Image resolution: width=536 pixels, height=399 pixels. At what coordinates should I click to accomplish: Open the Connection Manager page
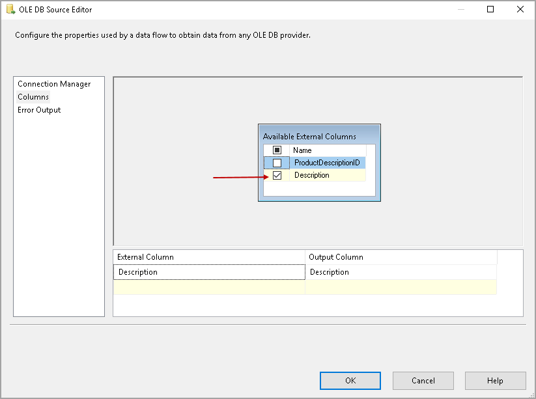point(54,84)
